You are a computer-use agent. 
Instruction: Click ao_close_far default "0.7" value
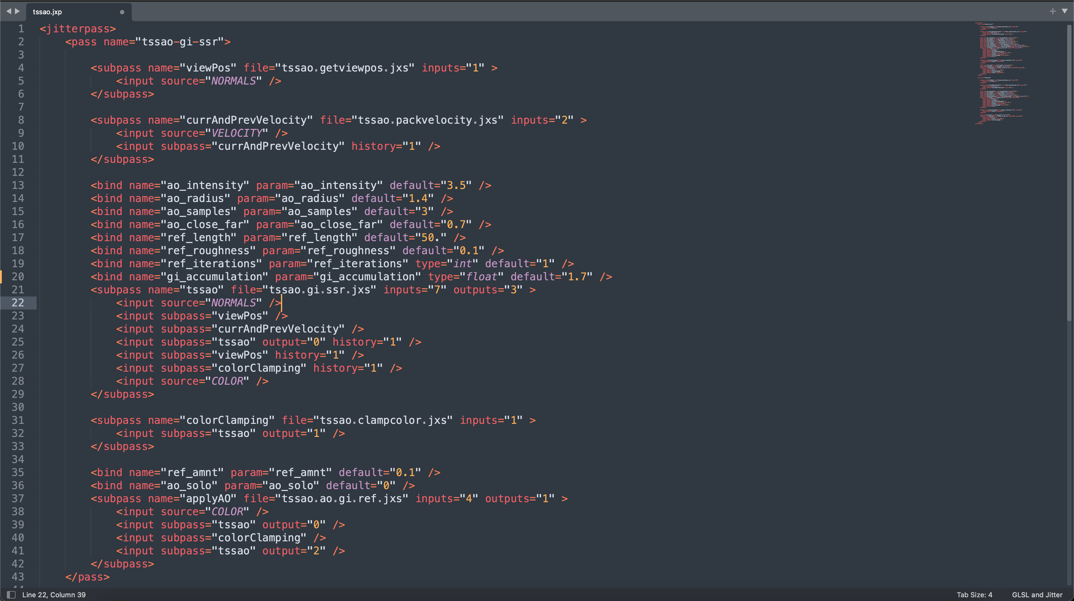point(456,225)
